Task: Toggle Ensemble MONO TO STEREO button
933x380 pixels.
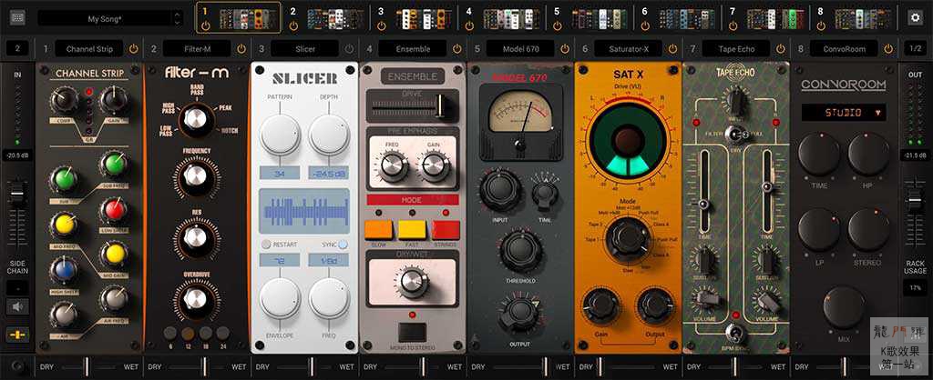Action: point(413,333)
